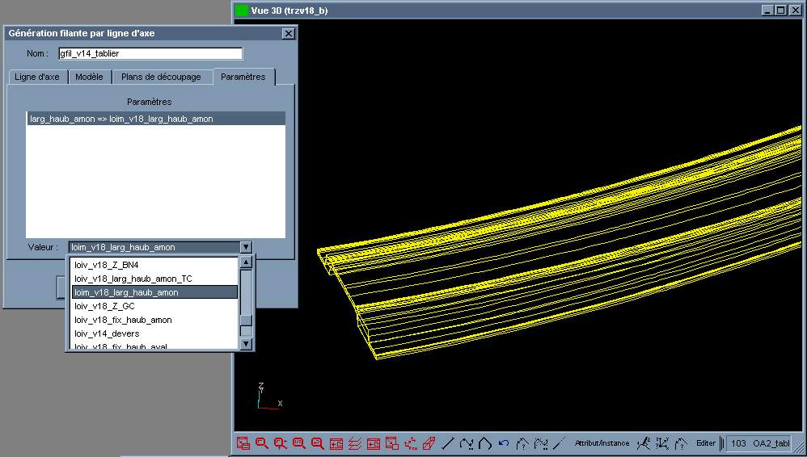The height and width of the screenshot is (457, 807).
Task: Choose loiv_v18_larg_haub_amon_TC from the list
Action: pos(154,279)
